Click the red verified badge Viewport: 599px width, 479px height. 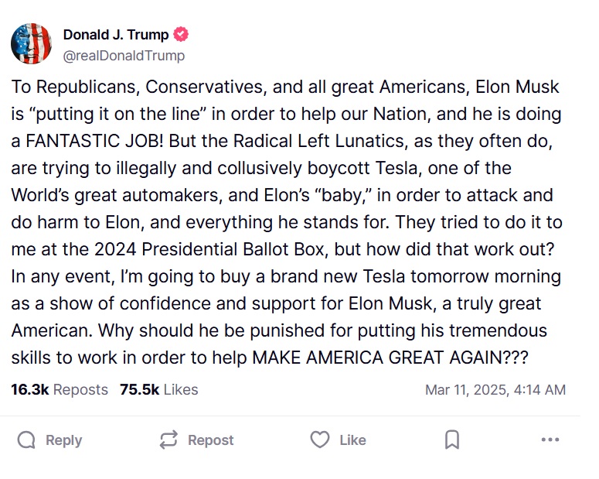182,35
